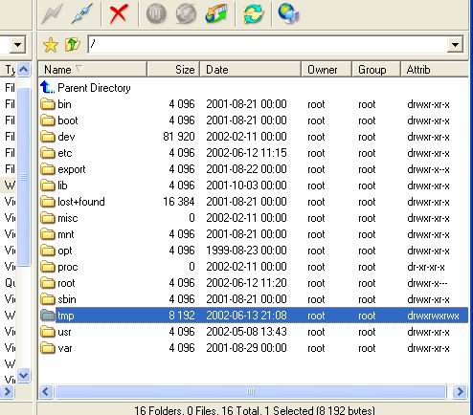Select the opt folder
This screenshot has height=415, width=473.
pos(254,251)
